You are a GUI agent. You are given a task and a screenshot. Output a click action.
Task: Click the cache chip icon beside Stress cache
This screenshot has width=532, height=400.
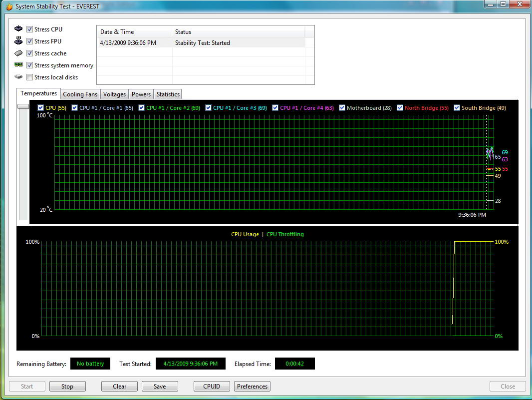(18, 53)
